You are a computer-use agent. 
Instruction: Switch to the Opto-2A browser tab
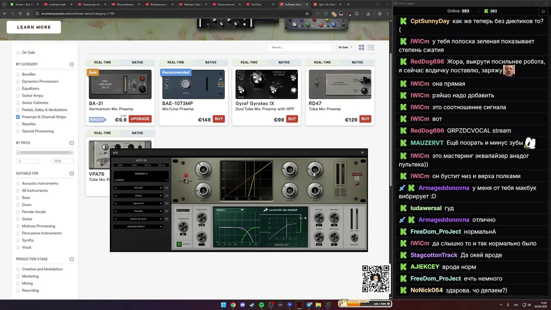pos(327,4)
